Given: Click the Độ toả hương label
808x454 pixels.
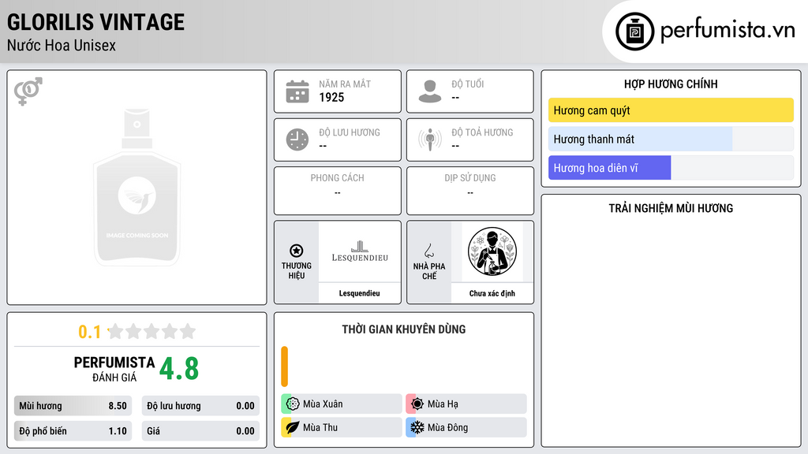Looking at the screenshot, I should point(482,132).
